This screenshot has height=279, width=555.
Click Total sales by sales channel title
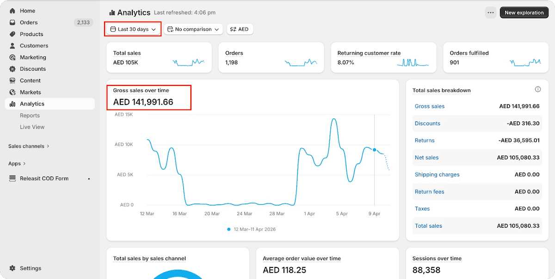point(149,259)
